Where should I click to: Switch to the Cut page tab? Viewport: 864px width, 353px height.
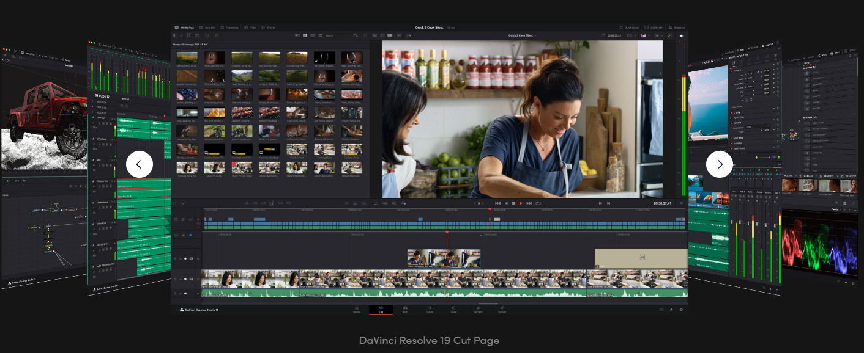click(x=381, y=310)
